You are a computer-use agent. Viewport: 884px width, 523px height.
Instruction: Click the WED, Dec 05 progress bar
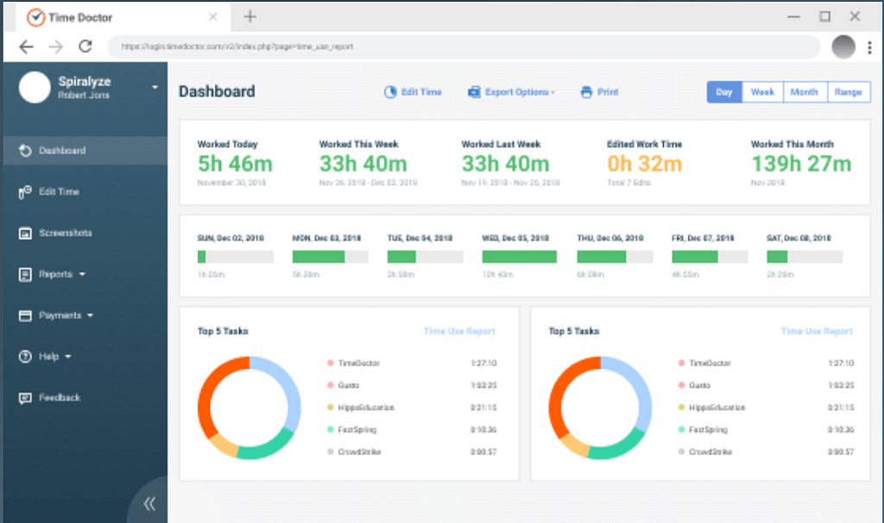click(x=519, y=257)
